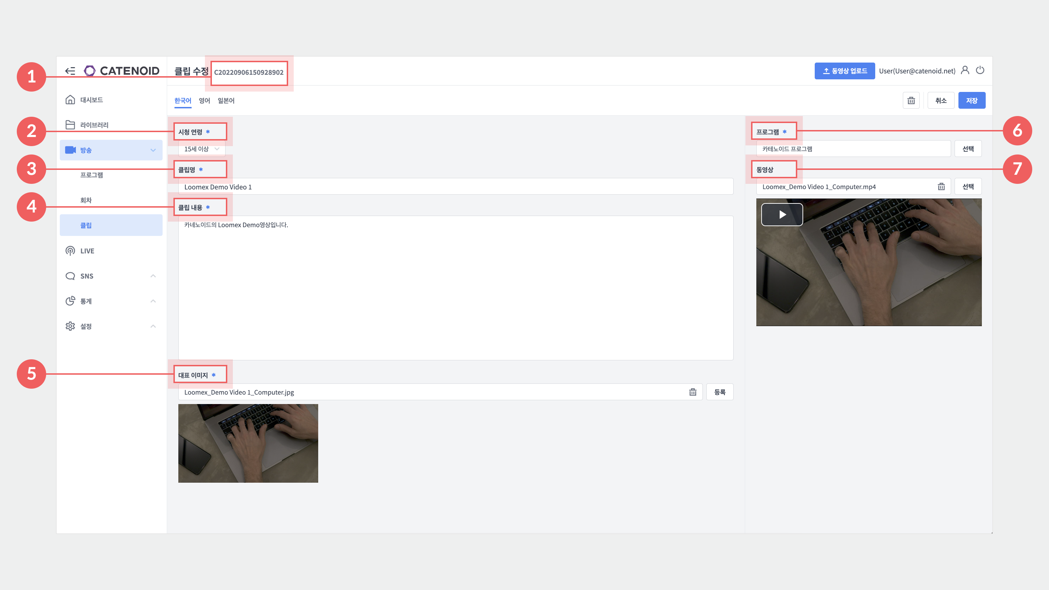This screenshot has width=1049, height=590.
Task: Click the 클립명 text input field
Action: click(x=455, y=187)
